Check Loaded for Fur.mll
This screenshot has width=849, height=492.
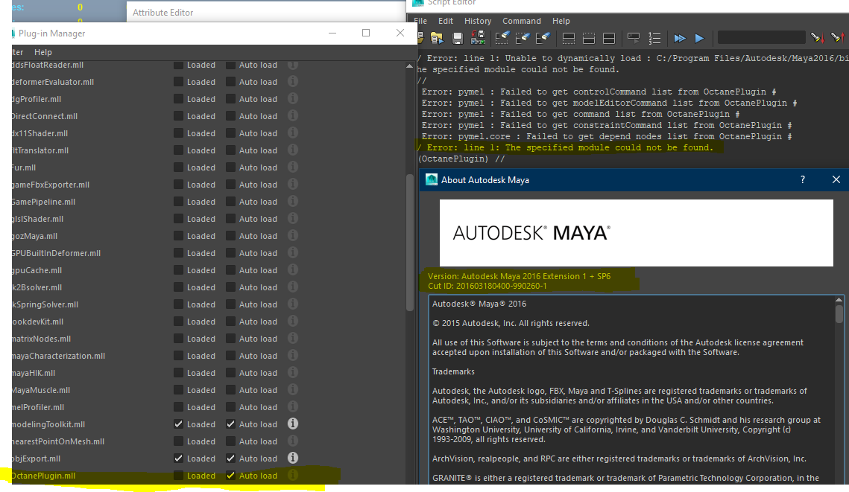coord(178,167)
